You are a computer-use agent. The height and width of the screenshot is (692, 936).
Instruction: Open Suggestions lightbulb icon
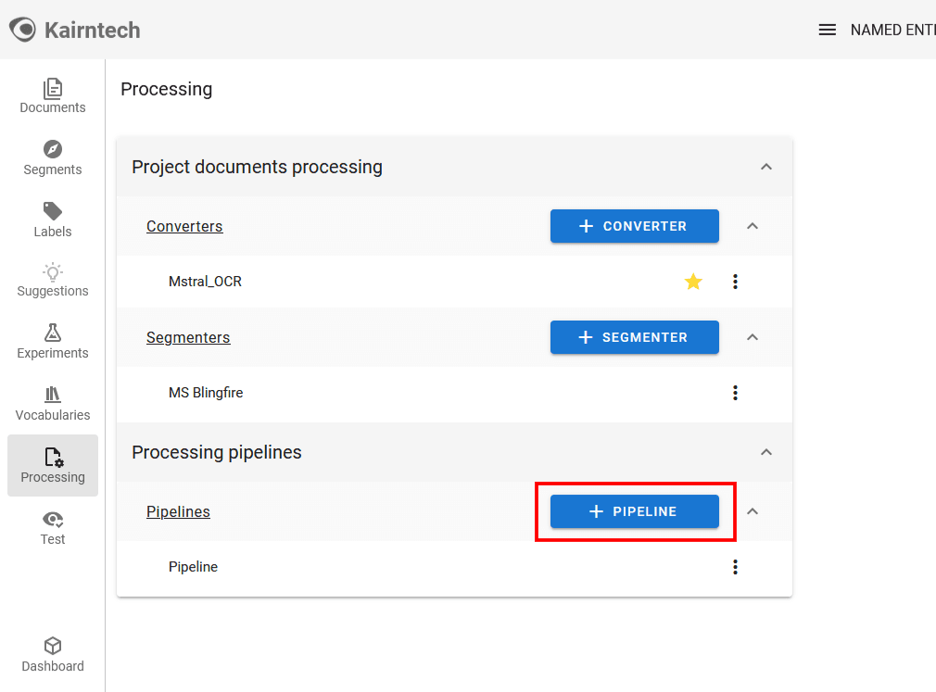tap(53, 272)
